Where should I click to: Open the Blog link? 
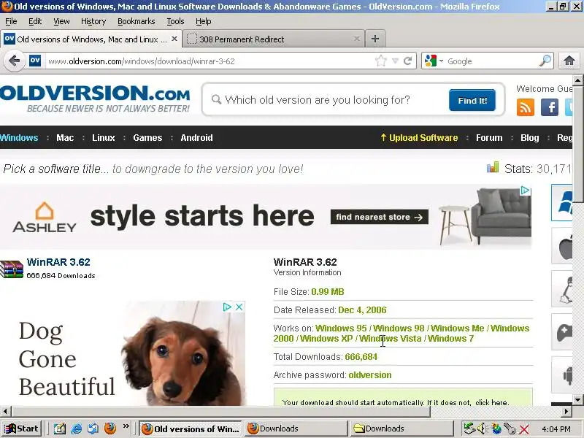tap(530, 137)
